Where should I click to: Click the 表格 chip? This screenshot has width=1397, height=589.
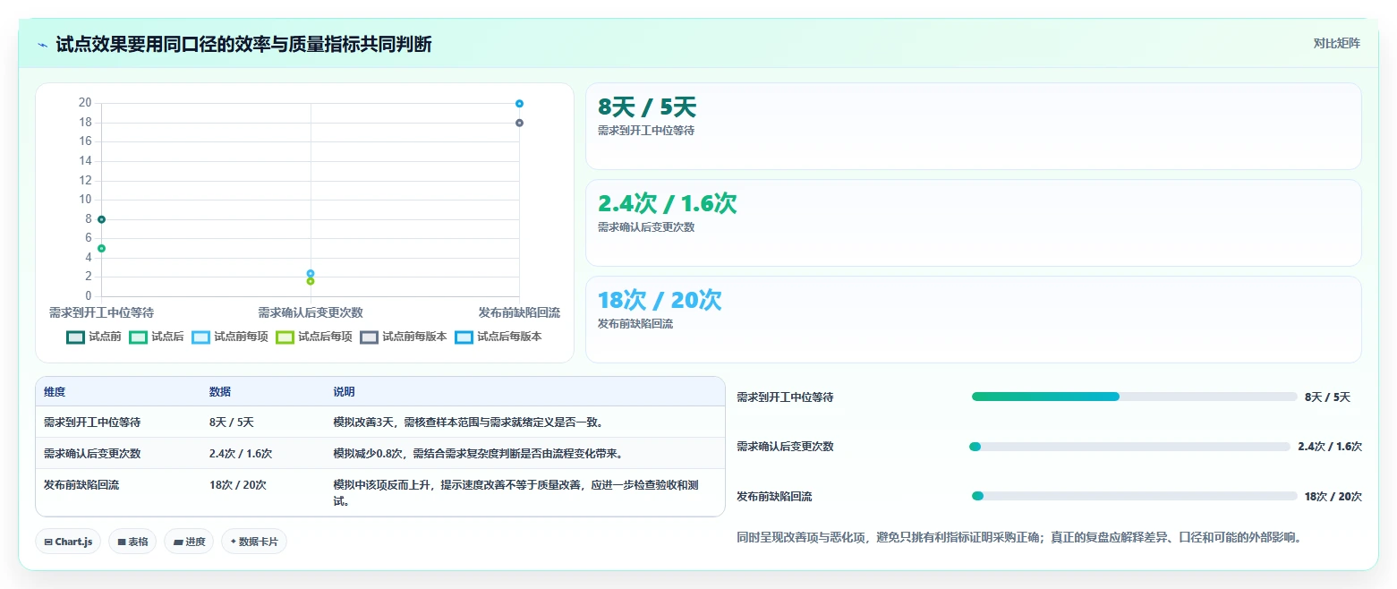tap(132, 542)
